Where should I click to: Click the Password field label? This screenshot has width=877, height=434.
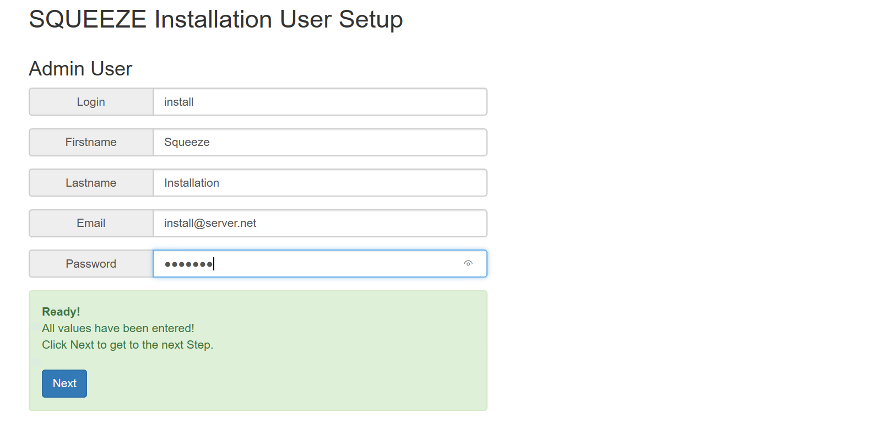pyautogui.click(x=91, y=264)
